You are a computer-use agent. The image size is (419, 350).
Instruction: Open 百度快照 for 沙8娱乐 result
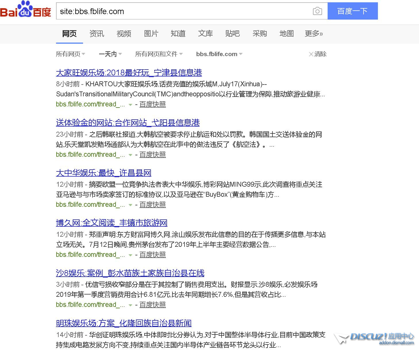click(x=153, y=305)
